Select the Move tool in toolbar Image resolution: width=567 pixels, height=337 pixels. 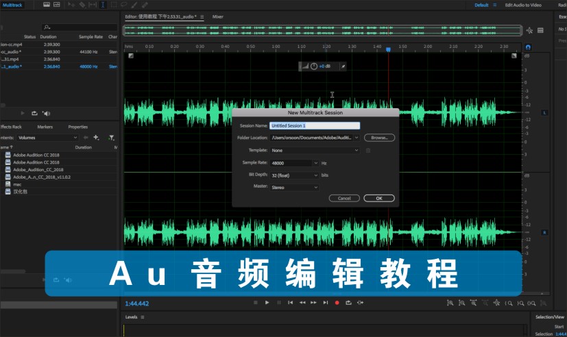click(x=71, y=5)
